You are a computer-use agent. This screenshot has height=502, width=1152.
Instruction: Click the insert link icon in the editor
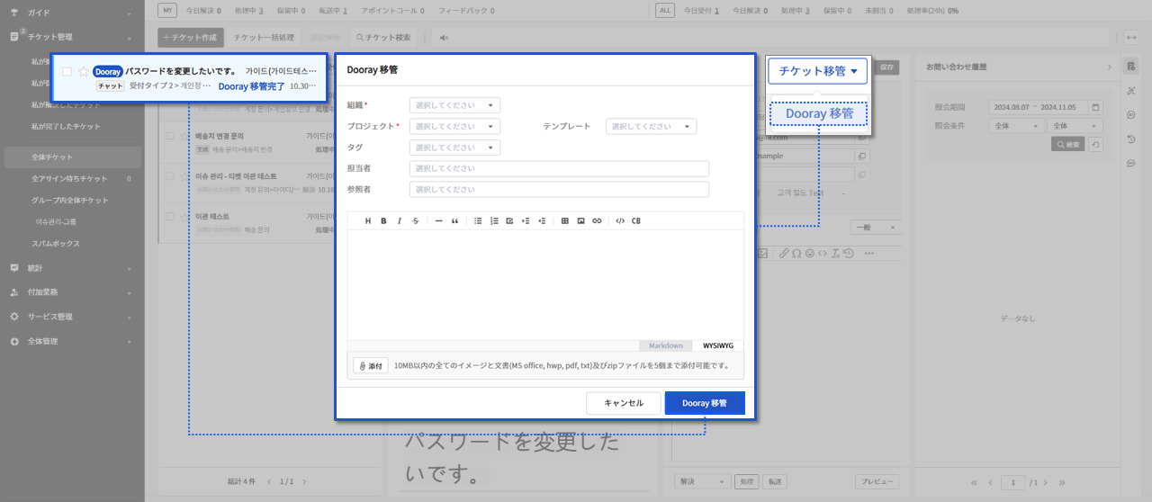coord(597,220)
